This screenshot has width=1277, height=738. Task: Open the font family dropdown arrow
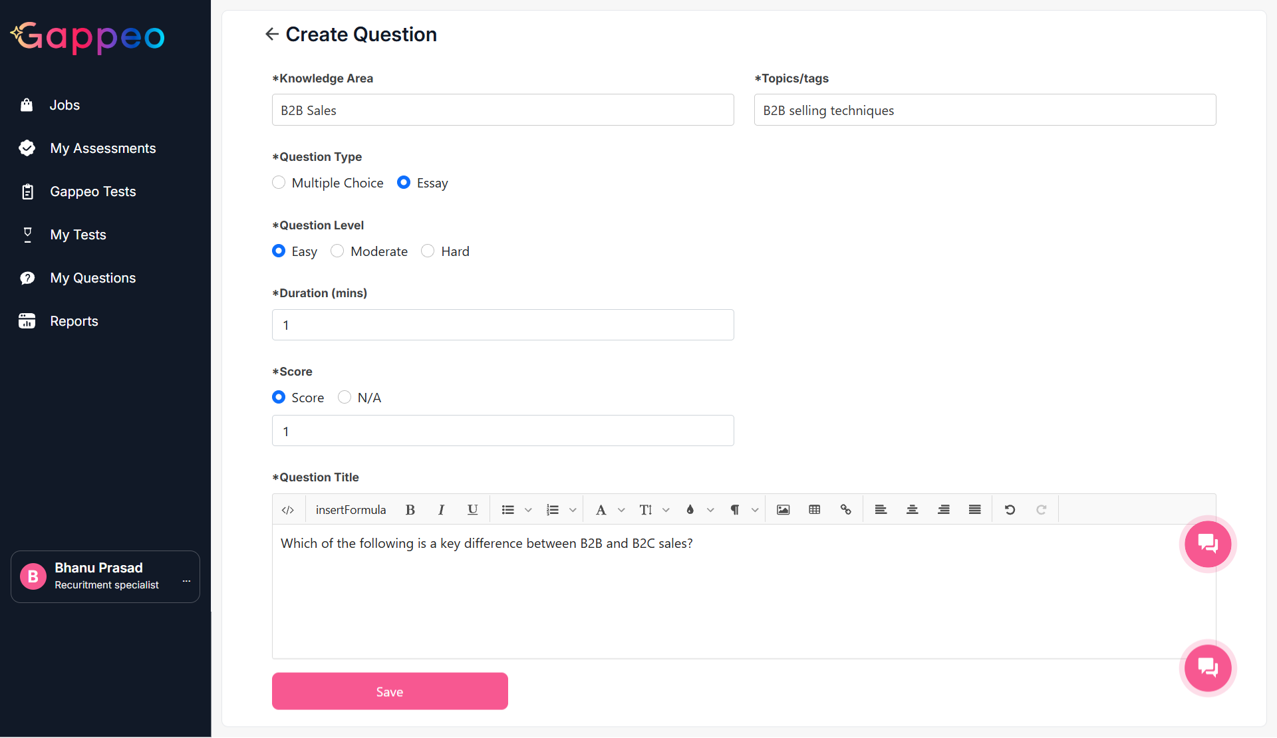(621, 510)
